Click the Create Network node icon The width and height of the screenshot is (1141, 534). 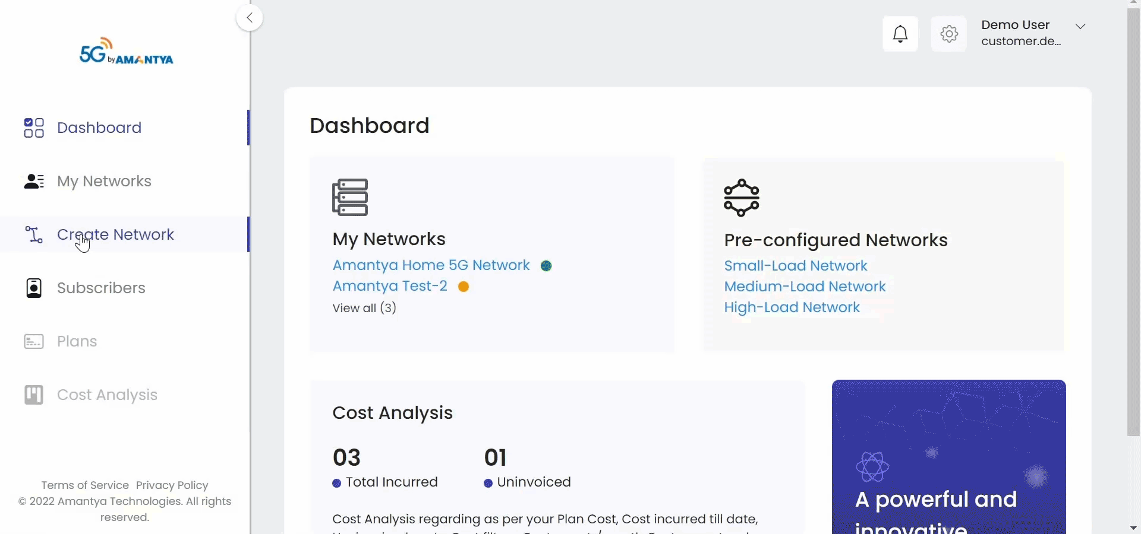(34, 234)
